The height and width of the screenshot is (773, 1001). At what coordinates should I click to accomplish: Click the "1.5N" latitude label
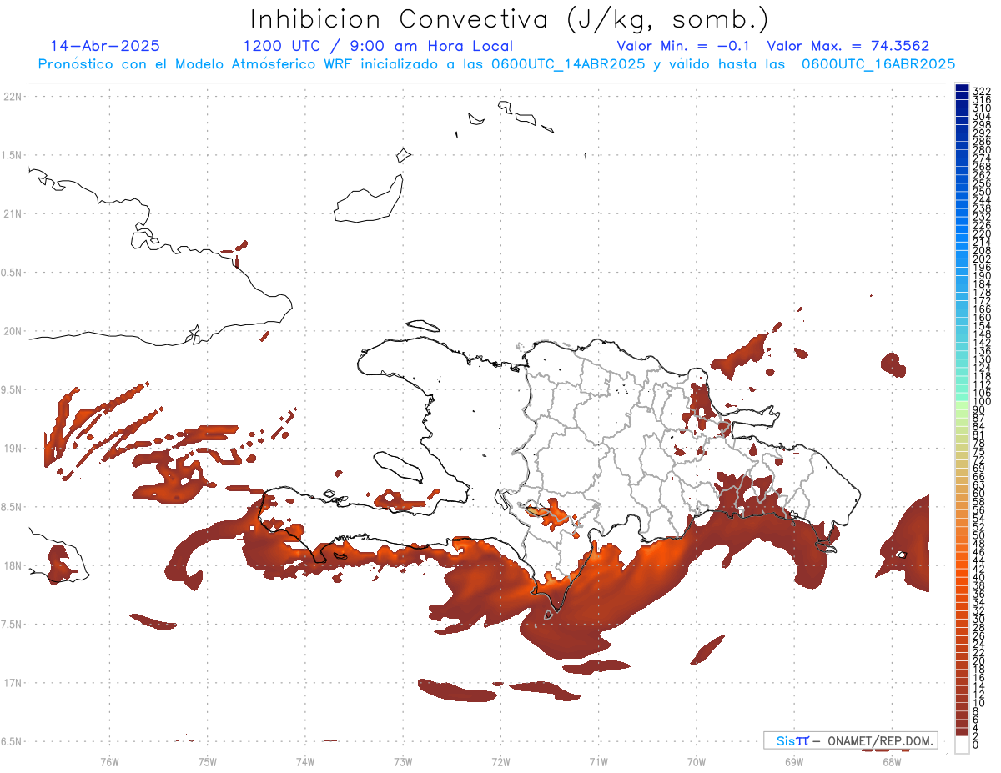13,155
